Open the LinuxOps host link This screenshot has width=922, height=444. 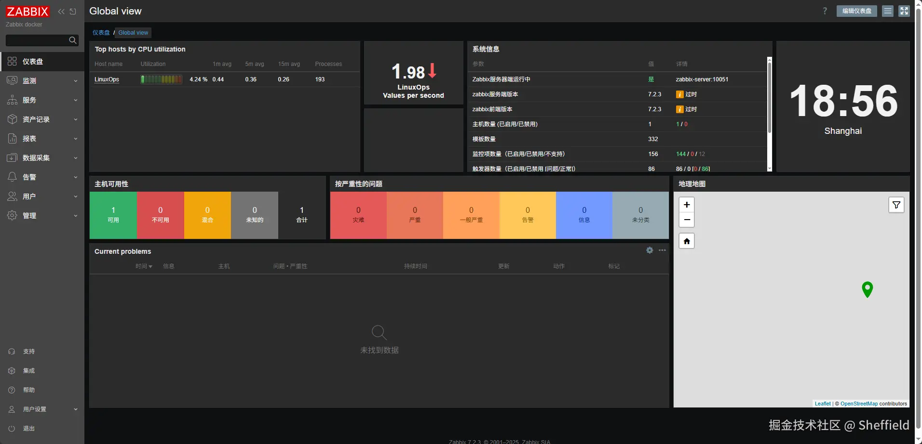point(107,79)
